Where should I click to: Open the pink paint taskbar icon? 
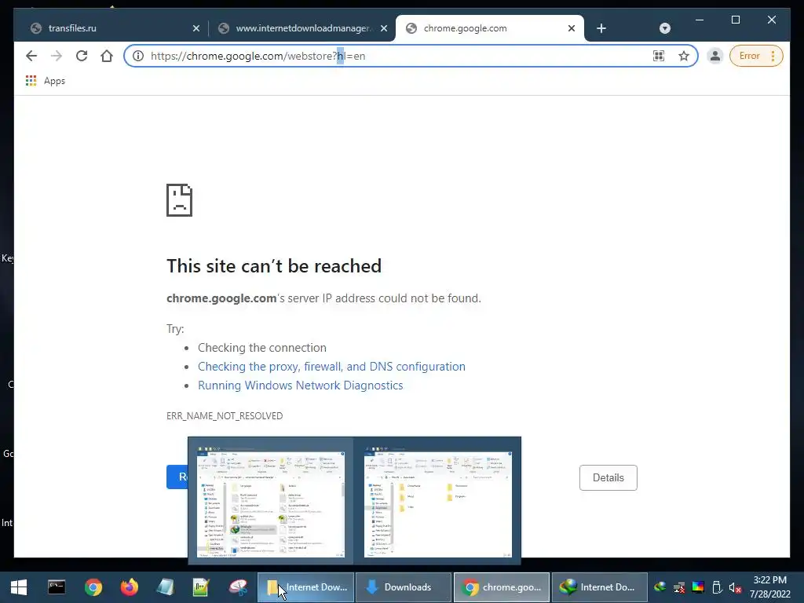click(238, 587)
